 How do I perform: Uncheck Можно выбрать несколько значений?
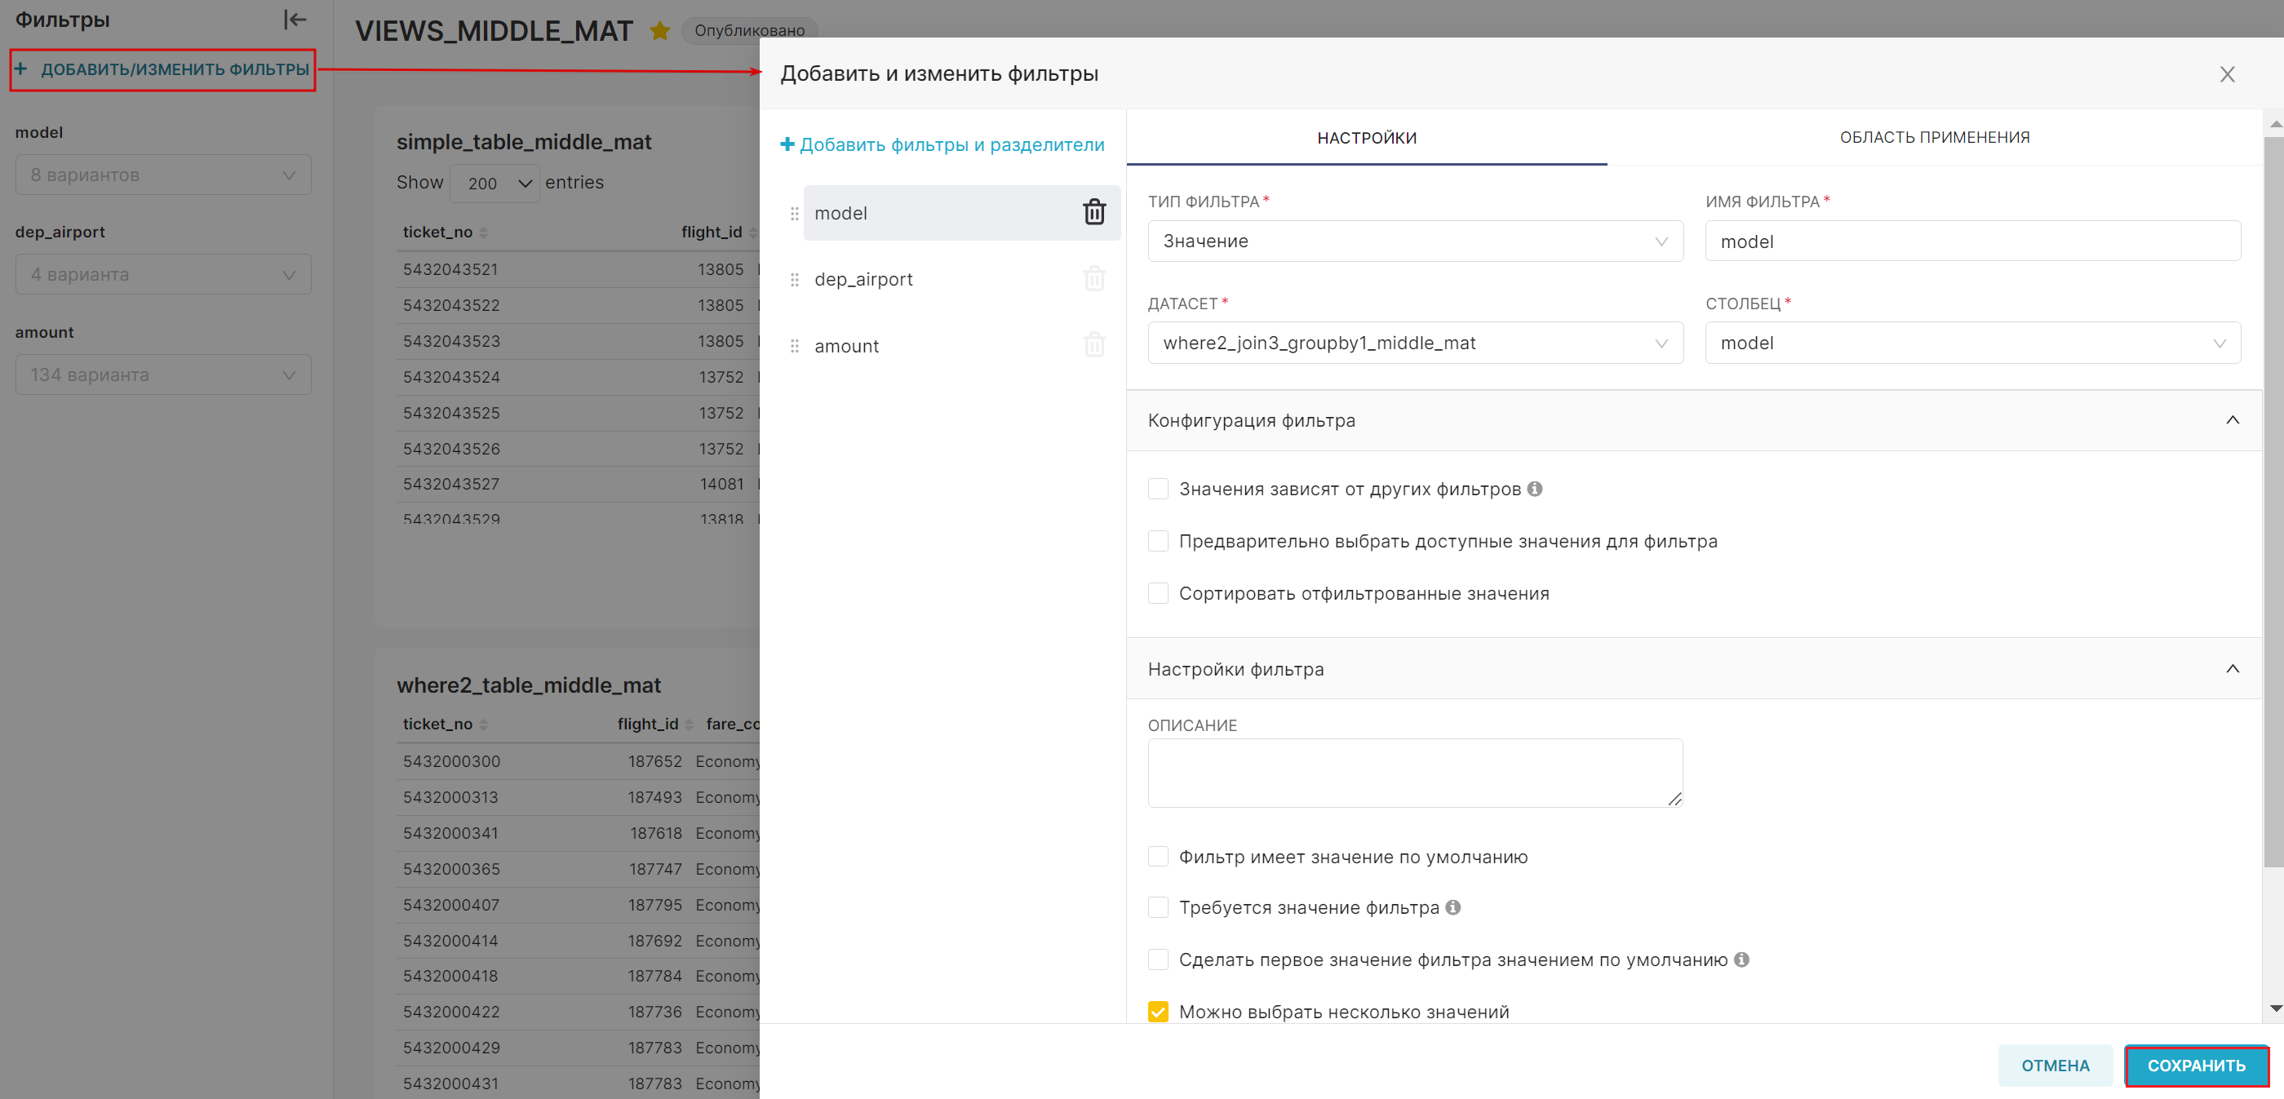coord(1158,1013)
